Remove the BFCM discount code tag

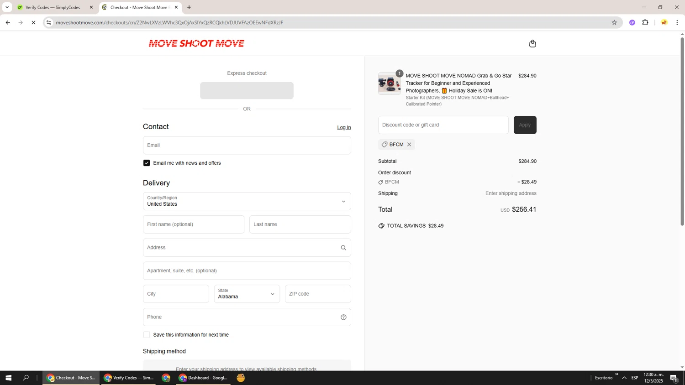(409, 145)
